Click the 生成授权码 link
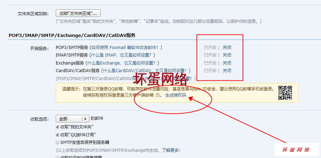This screenshot has height=158, width=321. (176, 96)
